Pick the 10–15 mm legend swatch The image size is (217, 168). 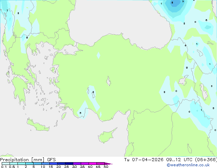pyautogui.click(x=45, y=164)
